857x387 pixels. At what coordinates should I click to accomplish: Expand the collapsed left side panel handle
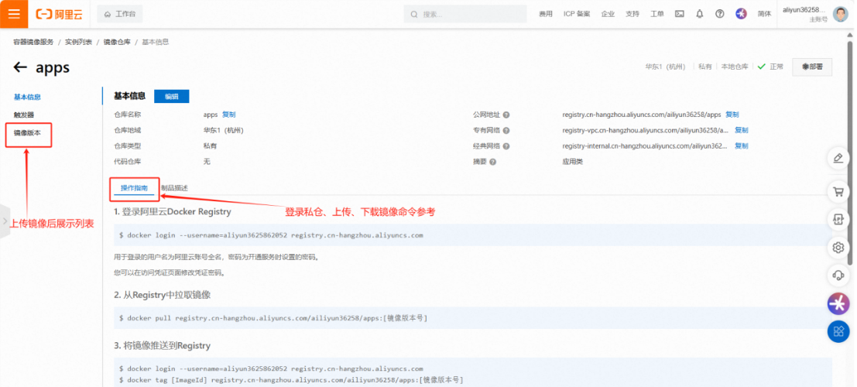(5, 221)
